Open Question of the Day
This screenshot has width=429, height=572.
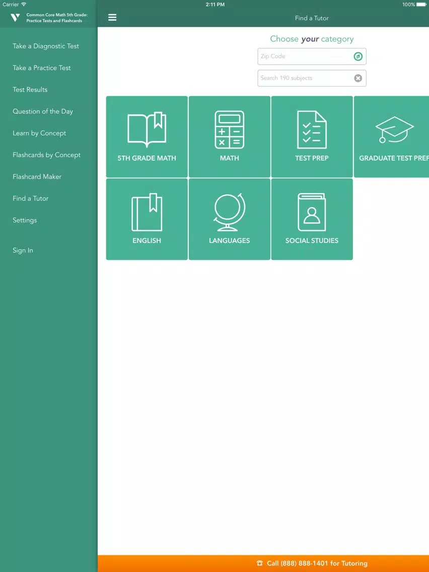[x=43, y=112]
